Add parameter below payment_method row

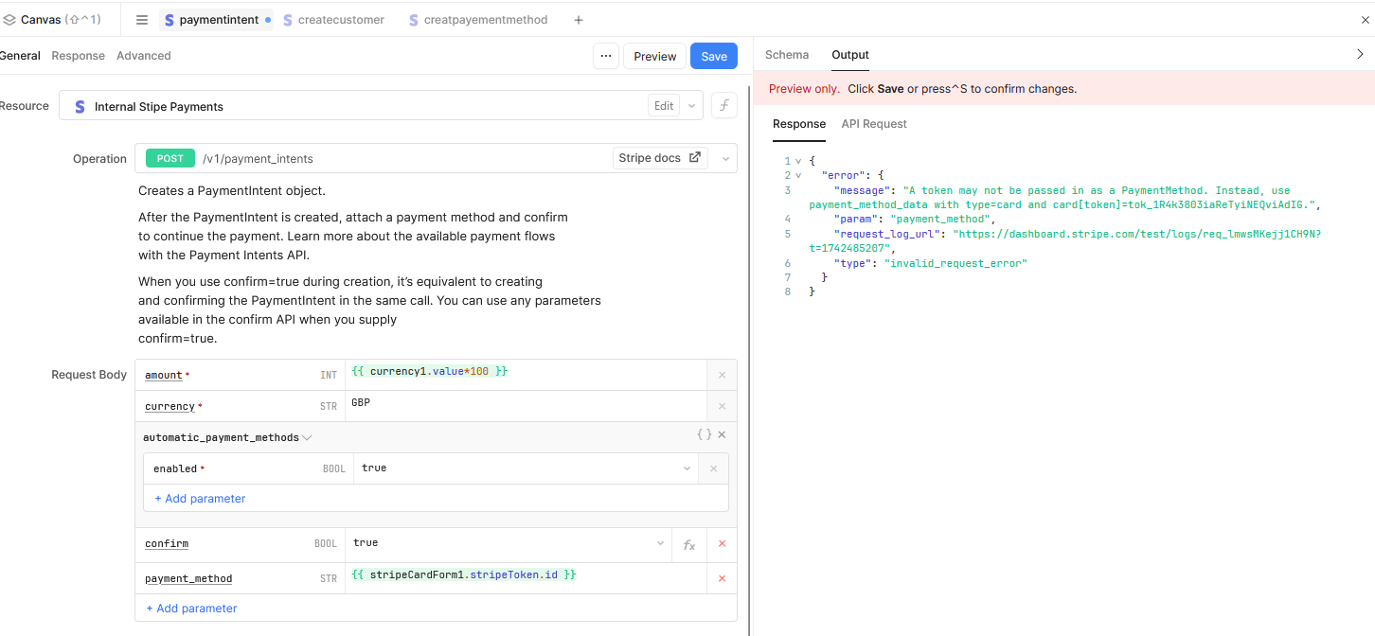point(191,609)
